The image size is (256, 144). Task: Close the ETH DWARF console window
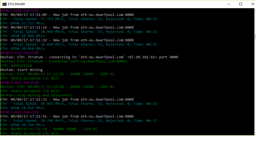click(x=252, y=4)
